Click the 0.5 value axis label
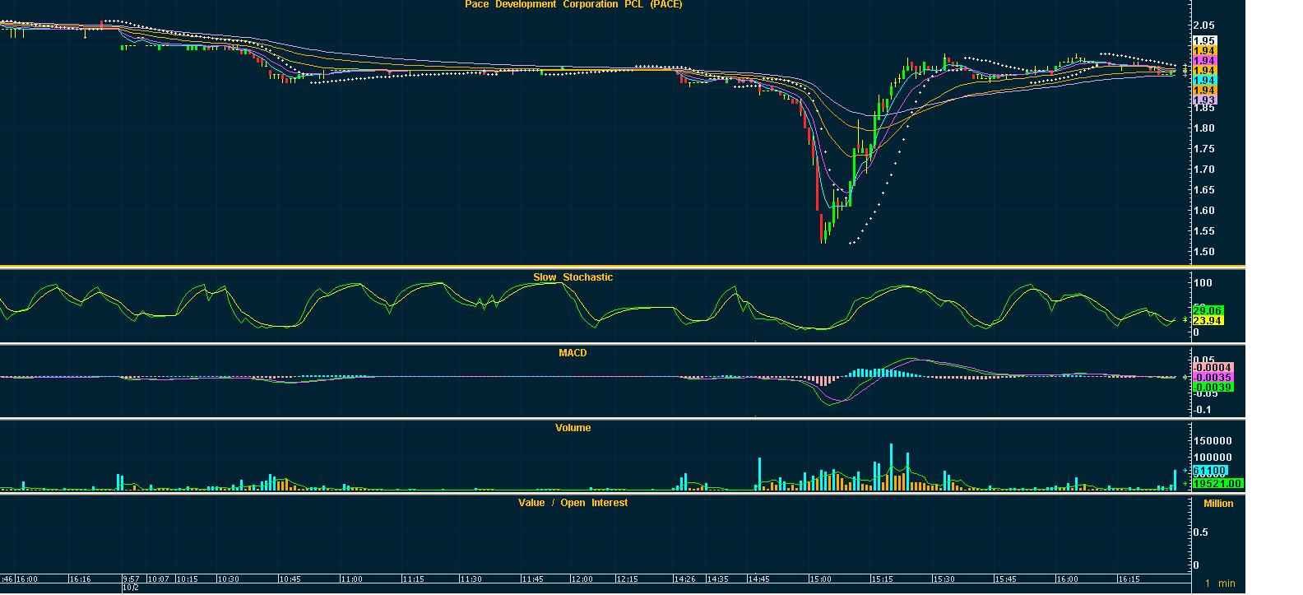This screenshot has height=595, width=1303. point(1201,532)
